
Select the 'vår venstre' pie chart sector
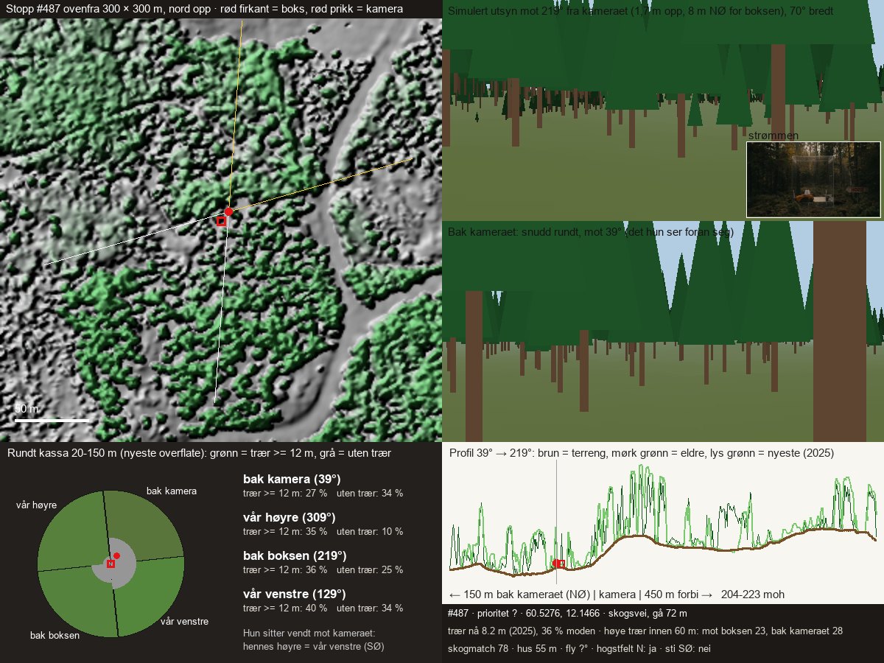149,597
